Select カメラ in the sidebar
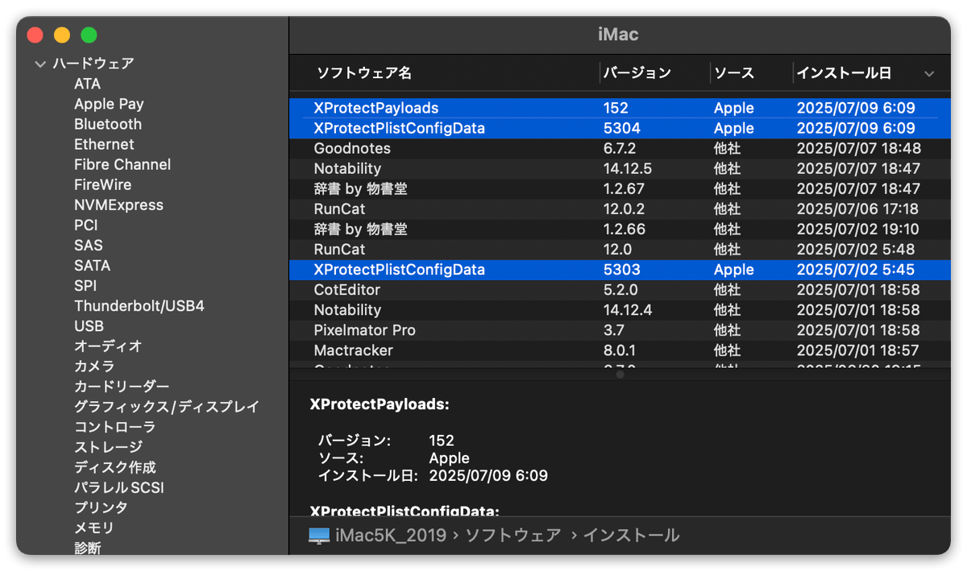Viewport: 967px width, 571px height. (94, 366)
